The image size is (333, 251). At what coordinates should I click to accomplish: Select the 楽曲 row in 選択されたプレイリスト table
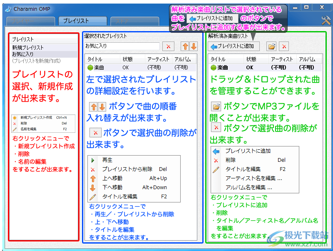pos(141,68)
